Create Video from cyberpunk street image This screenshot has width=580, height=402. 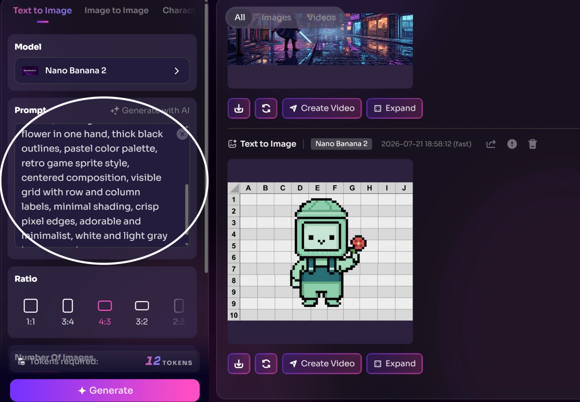tap(321, 109)
